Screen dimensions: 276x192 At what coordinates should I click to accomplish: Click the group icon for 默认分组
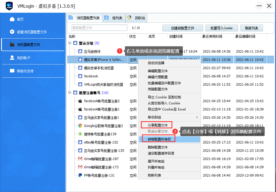click(75, 43)
